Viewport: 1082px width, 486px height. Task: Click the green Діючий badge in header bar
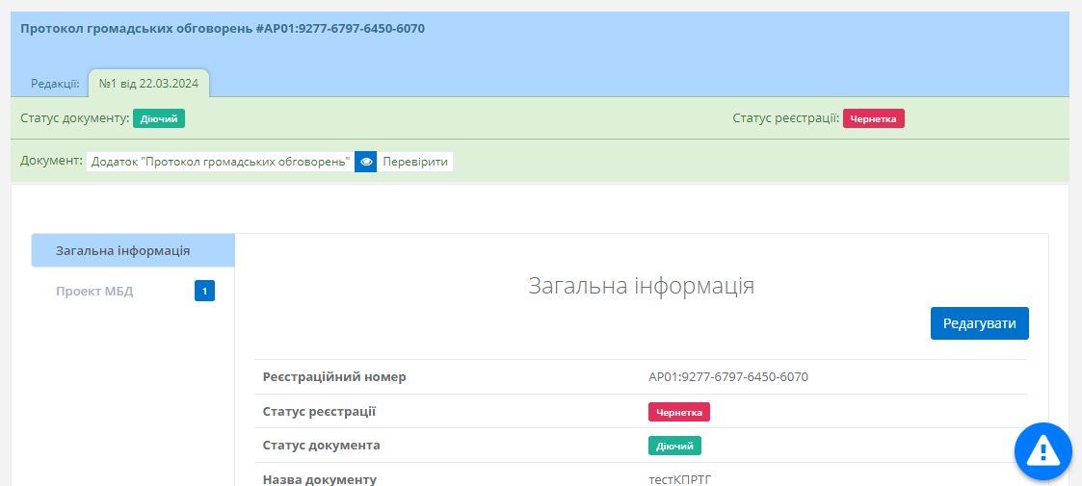point(158,118)
